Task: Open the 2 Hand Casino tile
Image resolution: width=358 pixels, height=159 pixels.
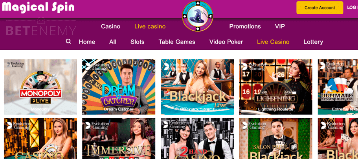Action: coord(197,139)
